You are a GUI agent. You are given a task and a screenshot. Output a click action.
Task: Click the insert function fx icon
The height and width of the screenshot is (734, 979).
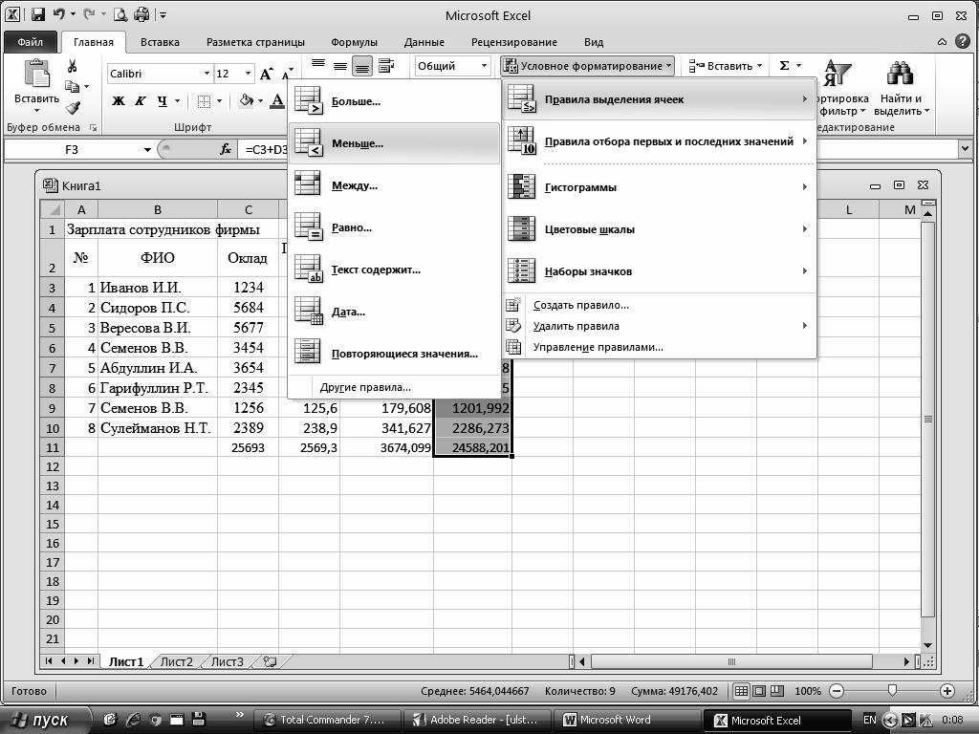(226, 149)
